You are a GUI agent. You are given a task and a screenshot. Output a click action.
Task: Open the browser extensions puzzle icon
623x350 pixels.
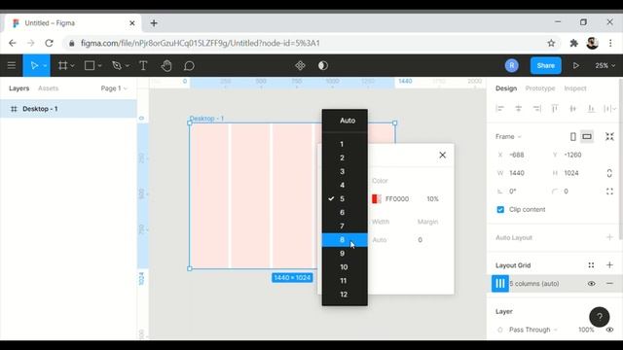(x=573, y=43)
